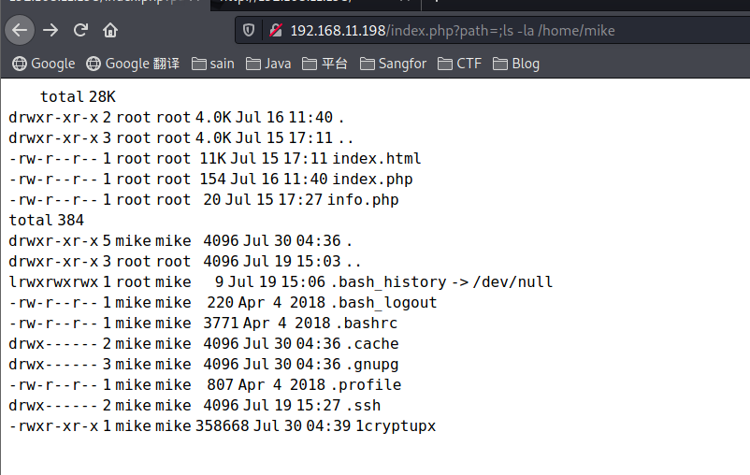Expand the Java bookmark folder
The image size is (750, 475).
click(x=268, y=64)
